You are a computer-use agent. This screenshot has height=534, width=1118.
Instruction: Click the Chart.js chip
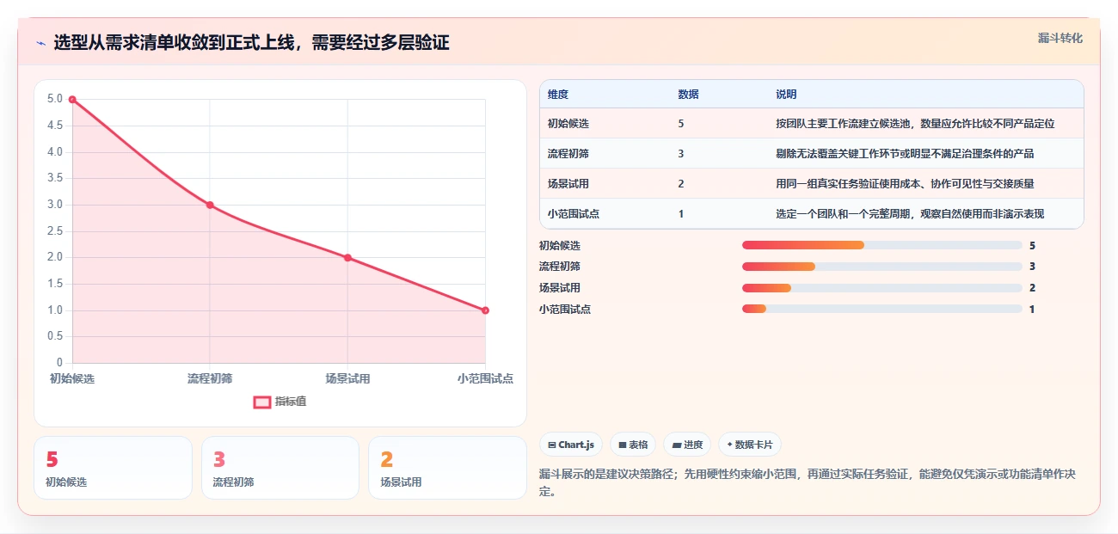tap(571, 445)
